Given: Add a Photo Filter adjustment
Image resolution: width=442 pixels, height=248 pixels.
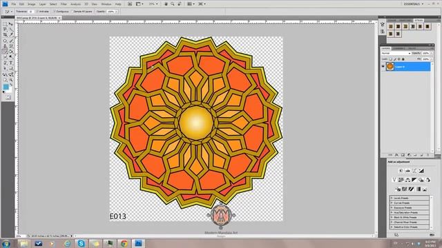Looking at the screenshot, I should click(421, 180).
